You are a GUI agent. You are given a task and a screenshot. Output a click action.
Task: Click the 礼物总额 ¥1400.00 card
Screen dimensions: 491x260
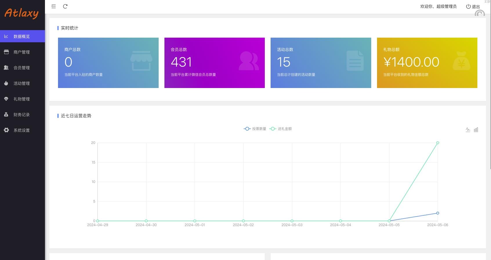[x=427, y=63]
